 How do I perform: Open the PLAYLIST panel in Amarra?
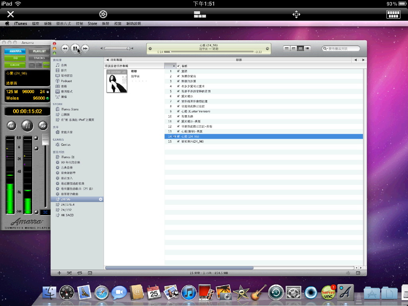pos(39,51)
